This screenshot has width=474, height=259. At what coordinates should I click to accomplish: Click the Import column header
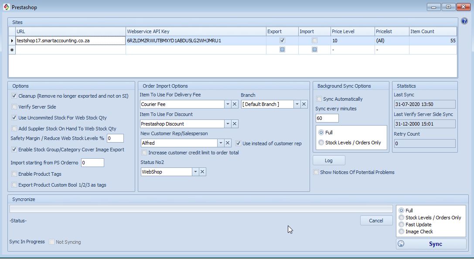tap(314, 31)
